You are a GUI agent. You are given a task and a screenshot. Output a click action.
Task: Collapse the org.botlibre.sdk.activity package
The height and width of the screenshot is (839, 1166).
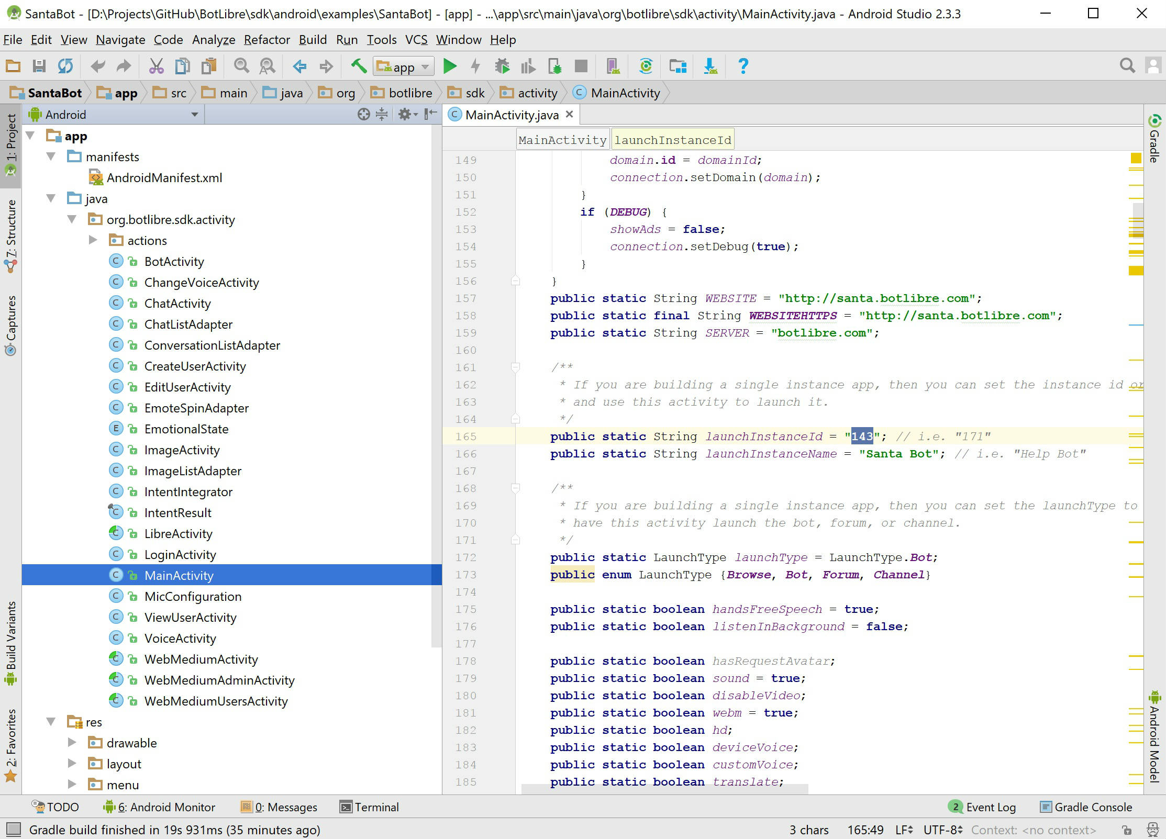coord(72,219)
